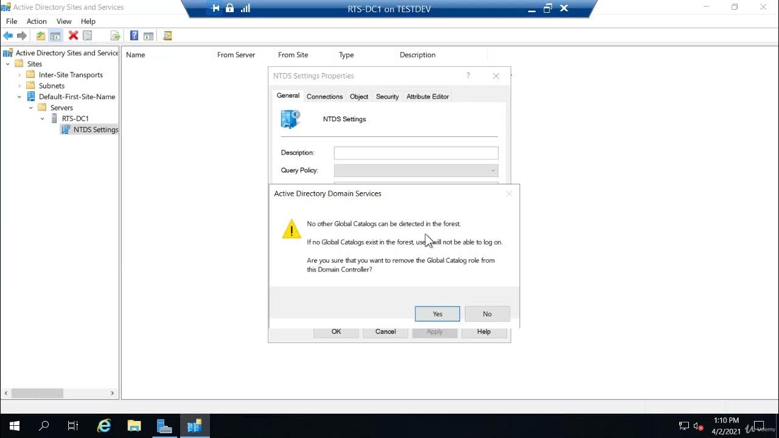Click the Type column header
Image resolution: width=779 pixels, height=438 pixels.
(366, 55)
